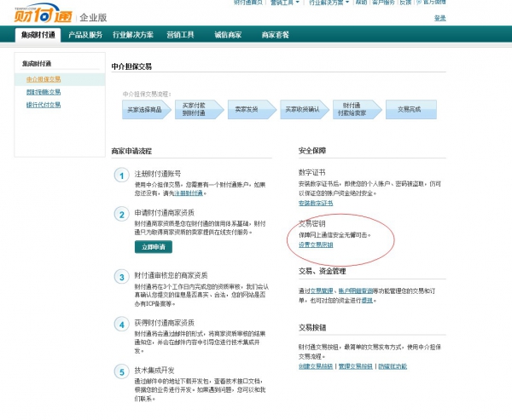Click the 商家申请流程 heading

(131, 151)
